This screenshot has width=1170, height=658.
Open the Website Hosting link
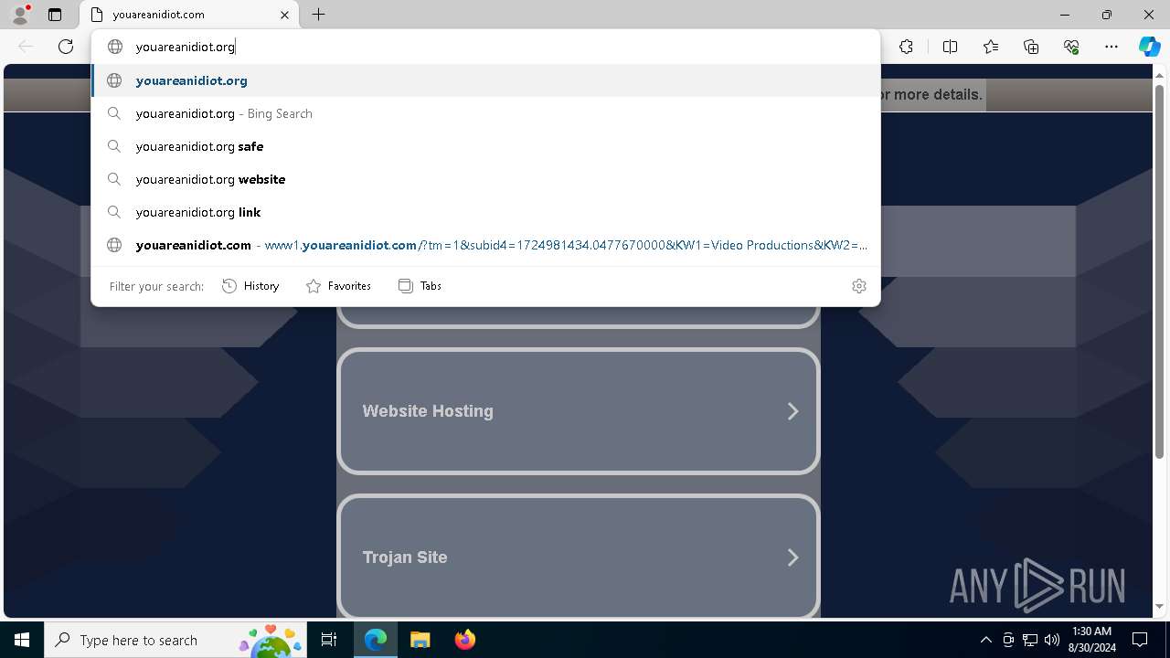click(579, 411)
